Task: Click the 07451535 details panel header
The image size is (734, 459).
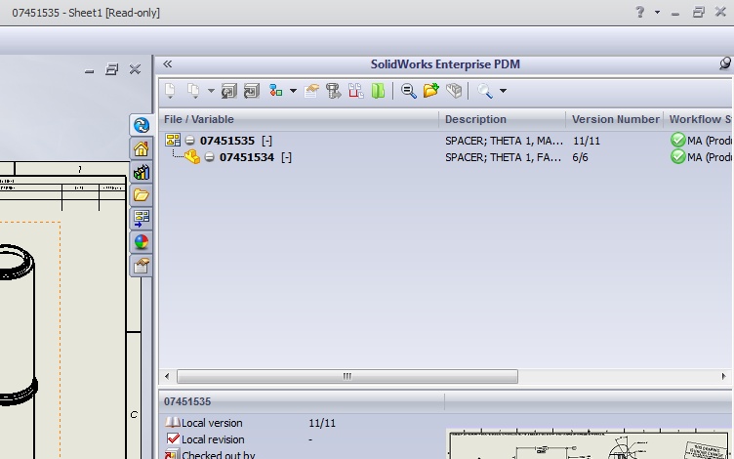Action: 302,401
